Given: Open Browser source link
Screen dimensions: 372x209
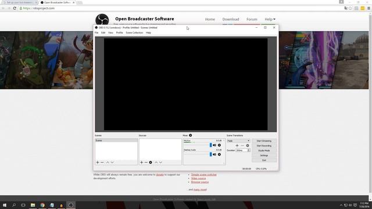Looking at the screenshot, I should [200, 182].
